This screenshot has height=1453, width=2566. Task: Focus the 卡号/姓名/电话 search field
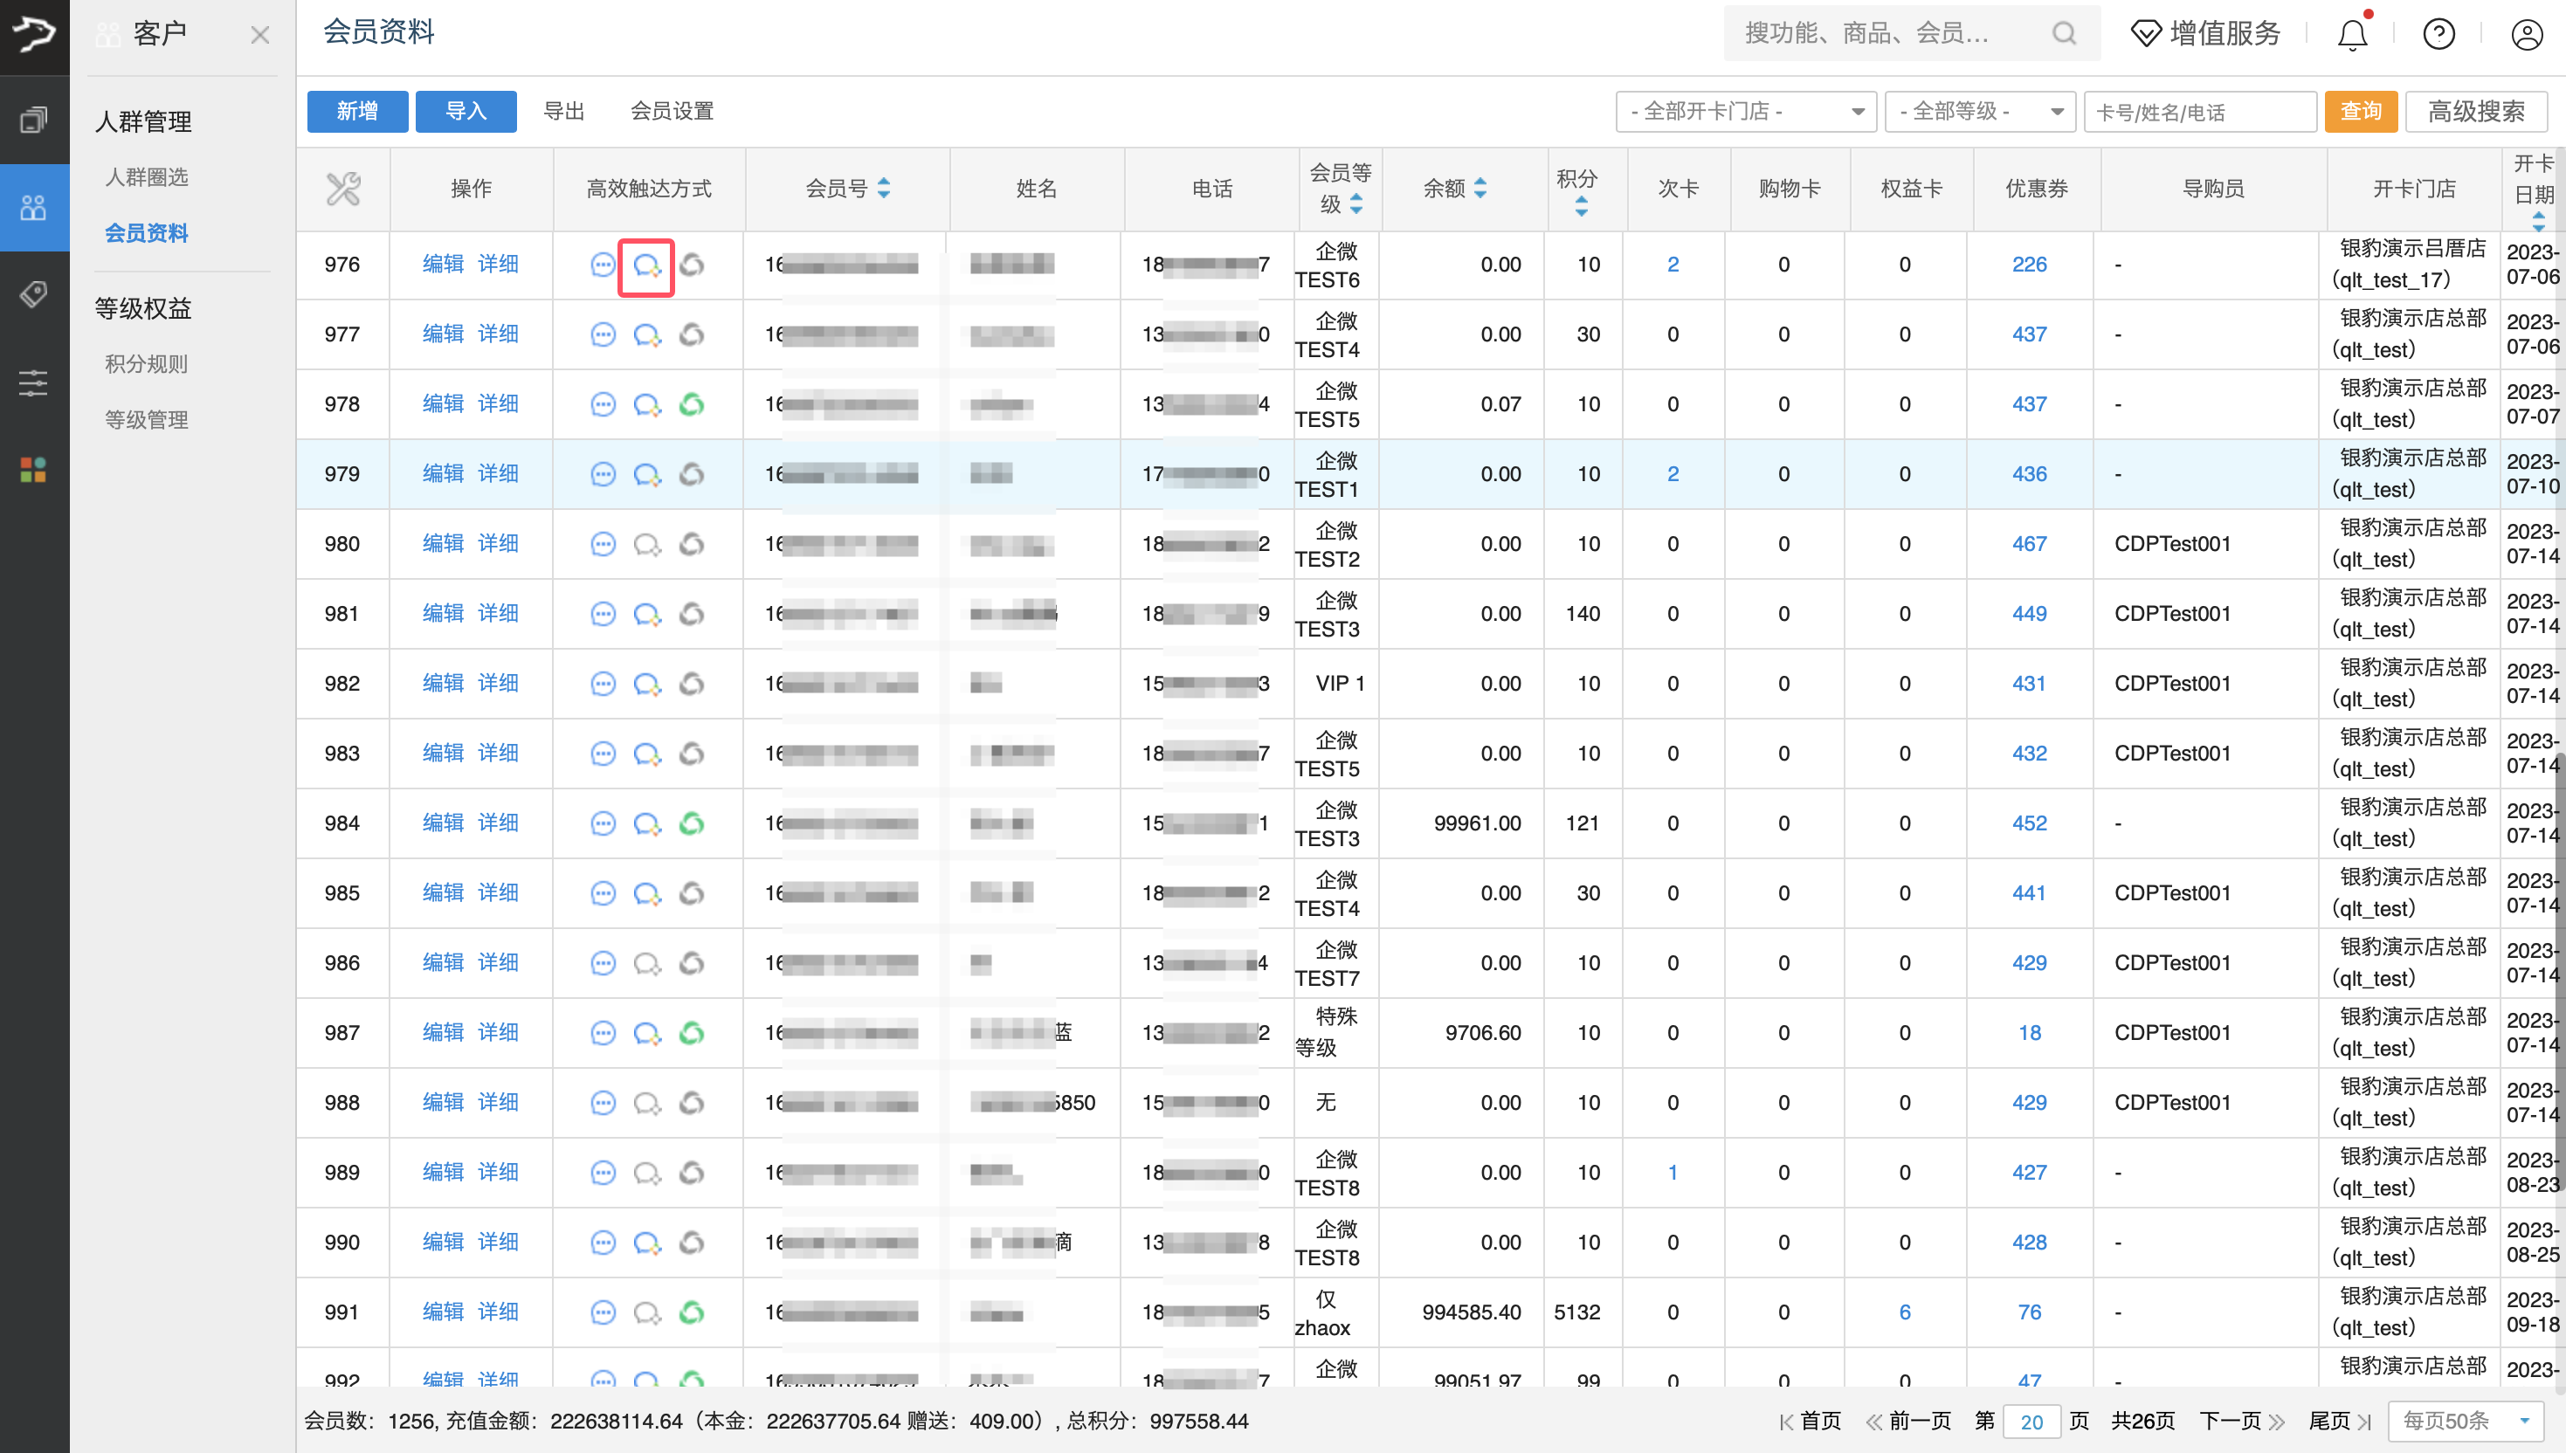click(x=2200, y=111)
